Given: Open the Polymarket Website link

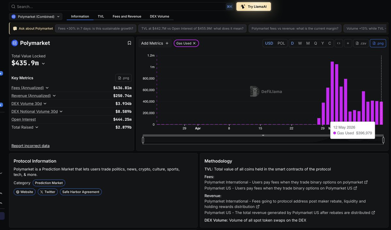Looking at the screenshot, I should [x=24, y=192].
